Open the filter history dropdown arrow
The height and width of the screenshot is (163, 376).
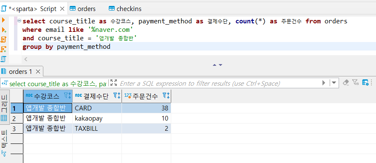click(x=334, y=83)
